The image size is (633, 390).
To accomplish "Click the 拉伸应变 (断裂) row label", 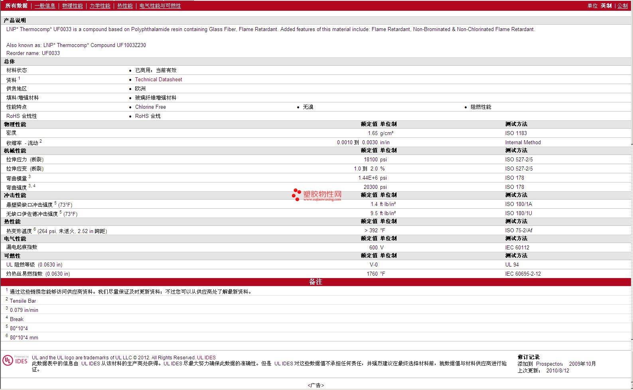I will 25,169.
